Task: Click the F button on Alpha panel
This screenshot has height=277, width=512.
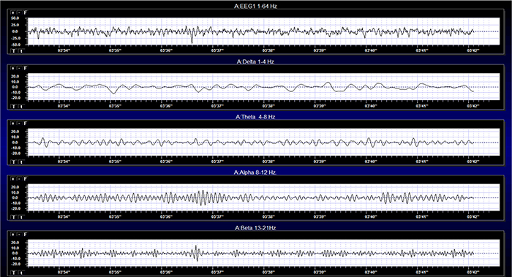Action: coord(25,179)
